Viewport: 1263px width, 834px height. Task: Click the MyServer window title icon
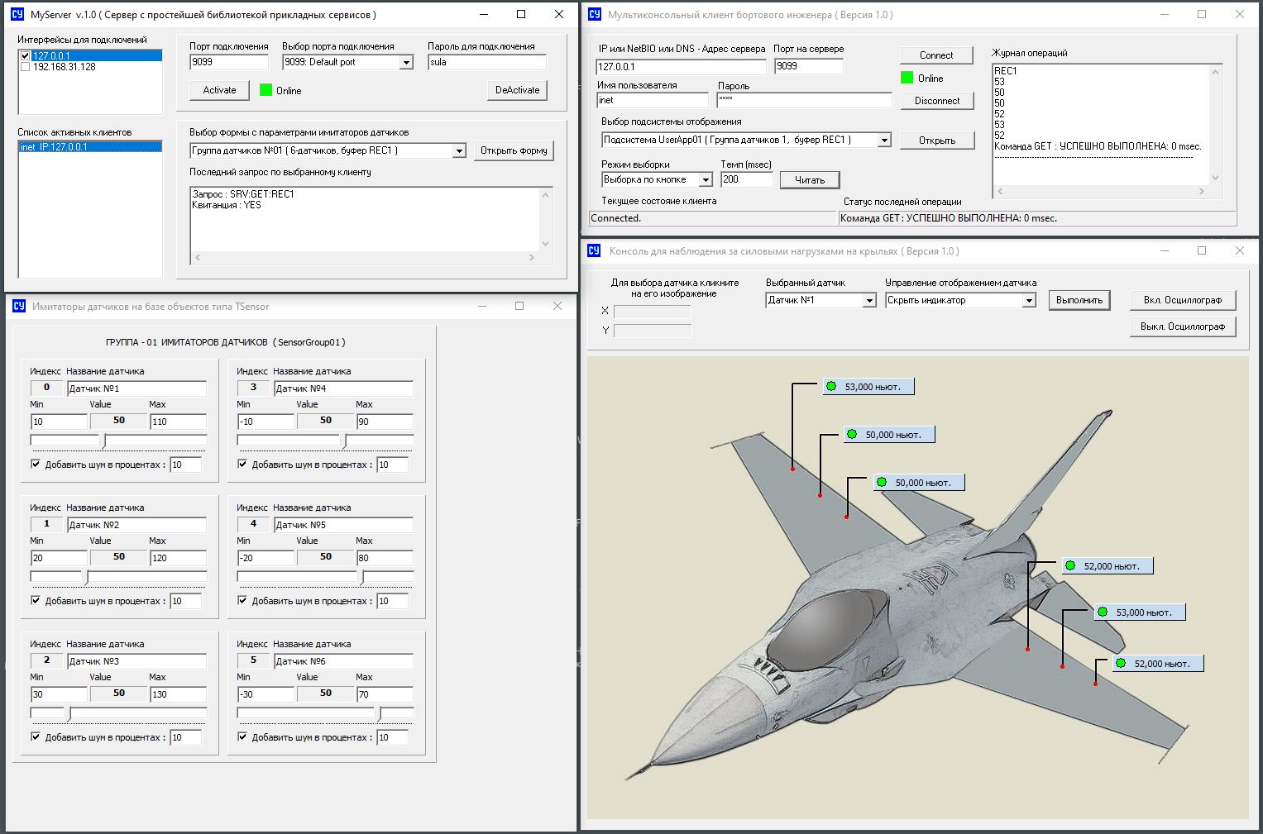click(17, 15)
